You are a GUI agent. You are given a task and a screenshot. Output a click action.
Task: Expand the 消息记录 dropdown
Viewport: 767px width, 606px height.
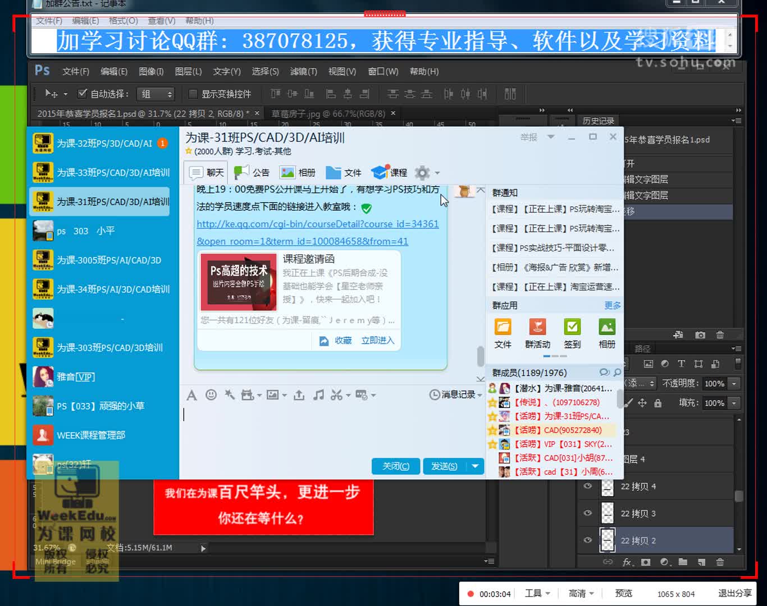[x=480, y=395]
